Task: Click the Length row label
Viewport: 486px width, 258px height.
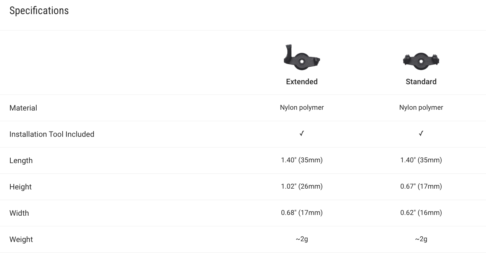Action: tap(21, 160)
